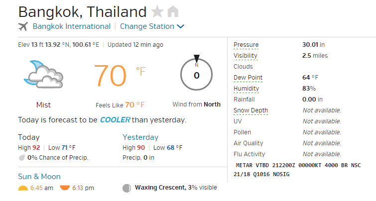Click the Sun & Moon heading
The height and width of the screenshot is (201, 376).
pos(39,177)
